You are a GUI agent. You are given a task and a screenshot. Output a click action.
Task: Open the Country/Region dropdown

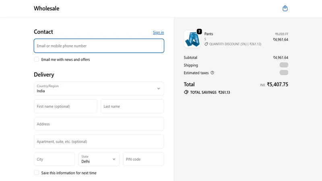pos(99,88)
